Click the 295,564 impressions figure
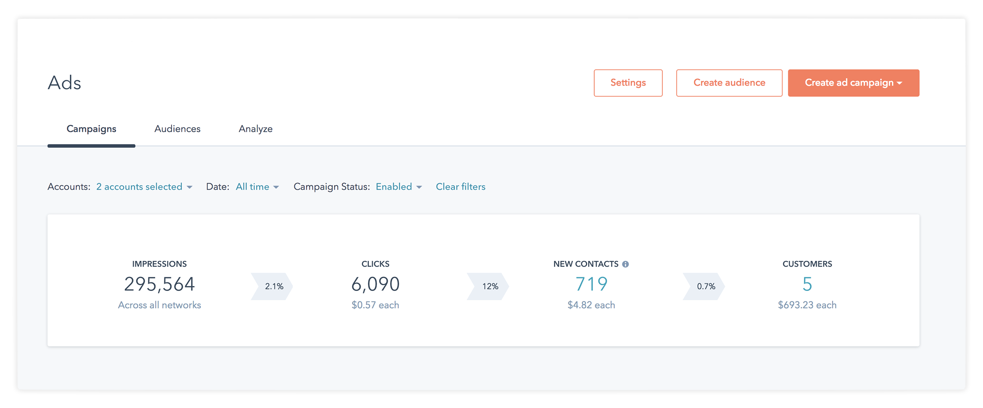This screenshot has height=408, width=983. click(160, 285)
